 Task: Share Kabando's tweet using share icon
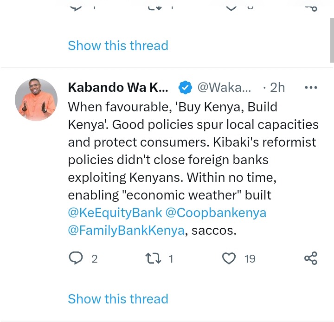pos(310,258)
